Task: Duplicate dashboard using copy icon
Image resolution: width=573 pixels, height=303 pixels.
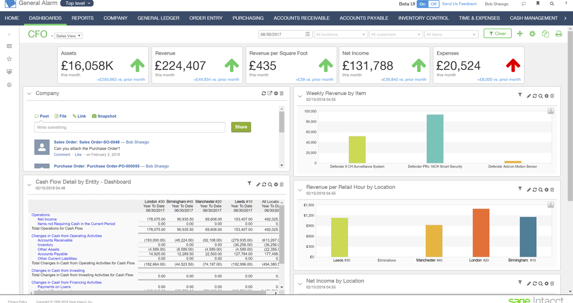Action: tap(546, 34)
